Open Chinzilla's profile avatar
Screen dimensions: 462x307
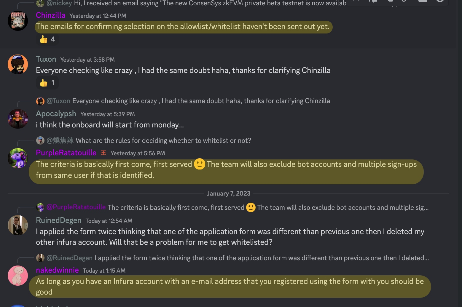(18, 21)
